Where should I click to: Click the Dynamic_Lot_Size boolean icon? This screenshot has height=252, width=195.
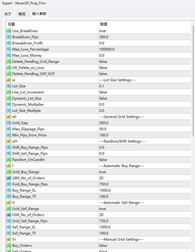pos(9,98)
